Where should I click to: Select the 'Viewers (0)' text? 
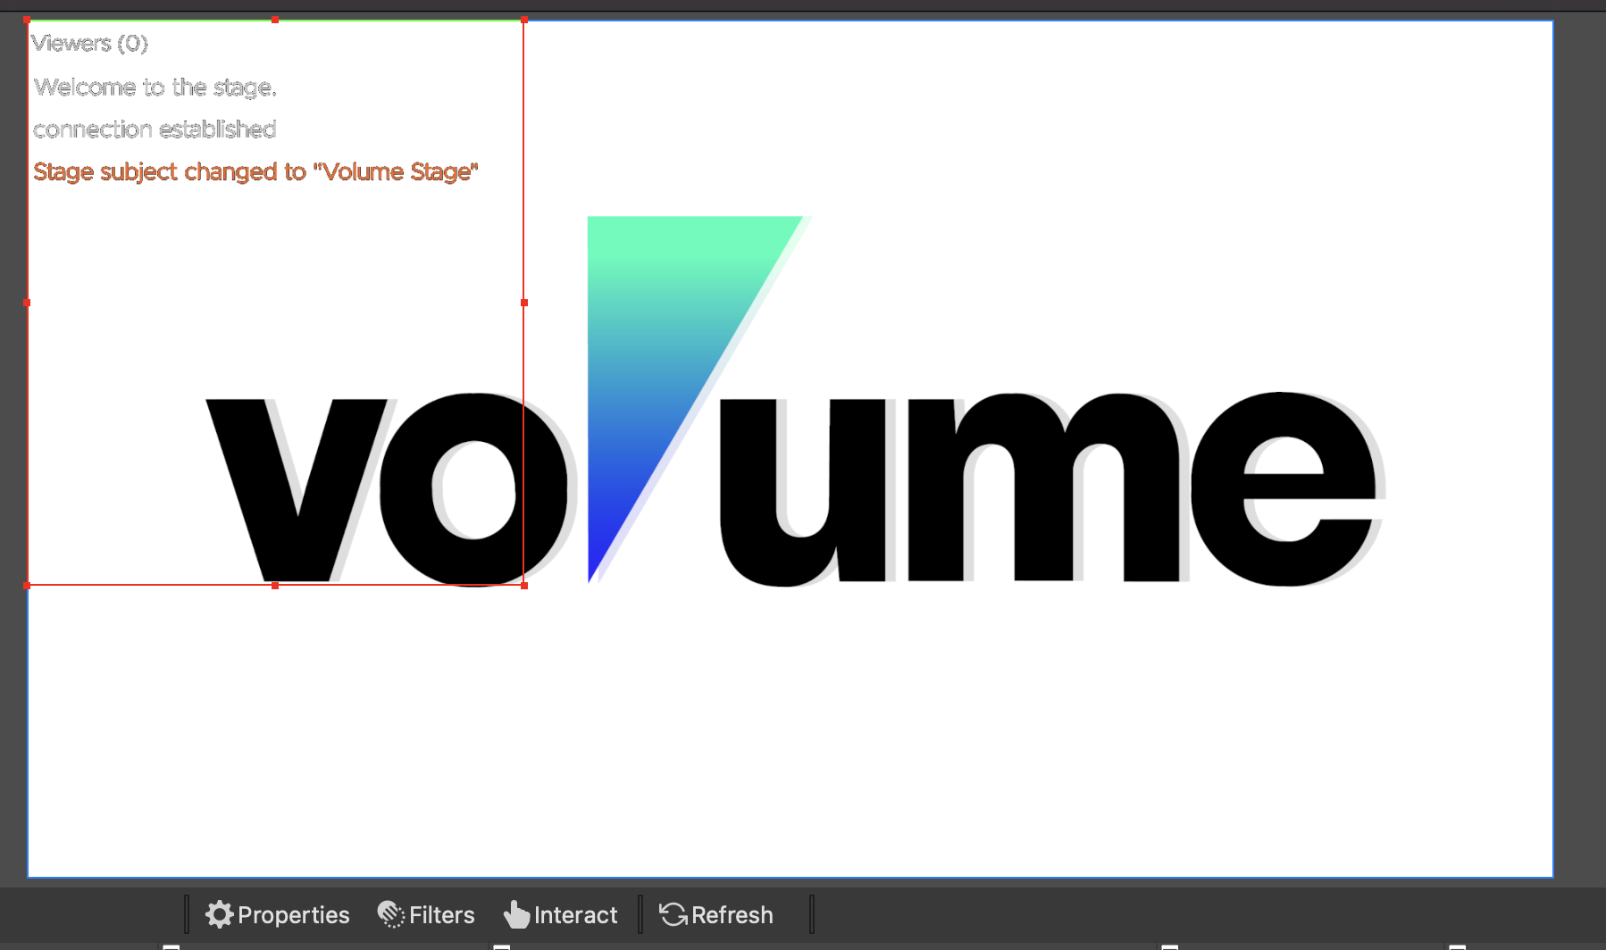pyautogui.click(x=90, y=43)
